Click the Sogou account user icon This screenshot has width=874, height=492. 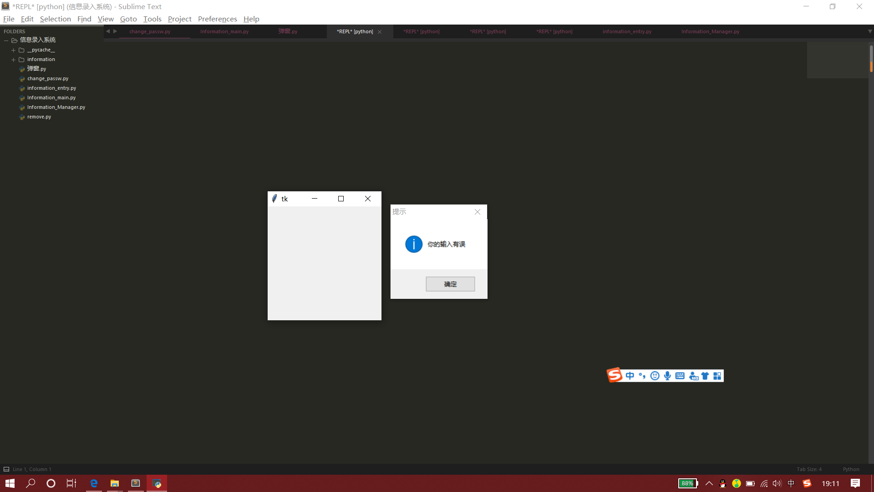pos(693,376)
